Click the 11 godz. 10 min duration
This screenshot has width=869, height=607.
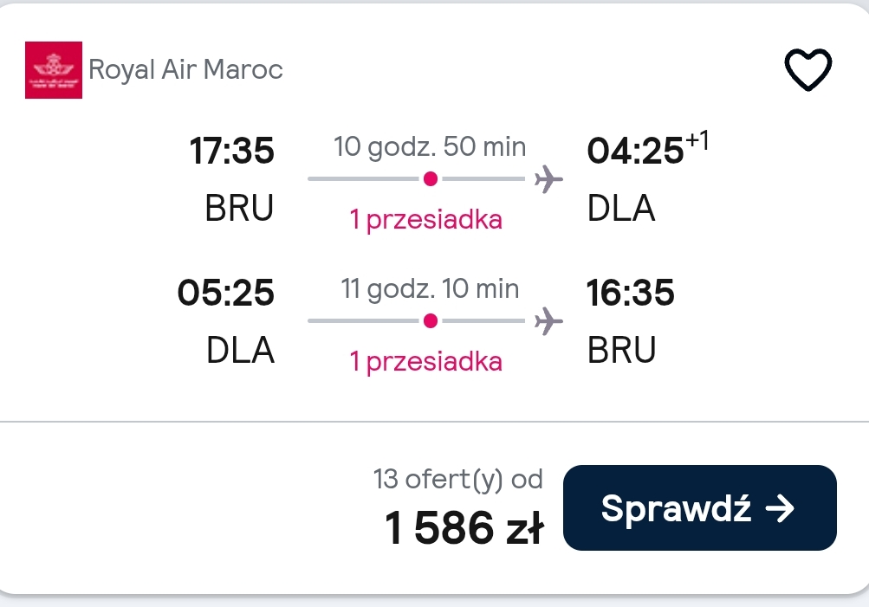tap(430, 288)
